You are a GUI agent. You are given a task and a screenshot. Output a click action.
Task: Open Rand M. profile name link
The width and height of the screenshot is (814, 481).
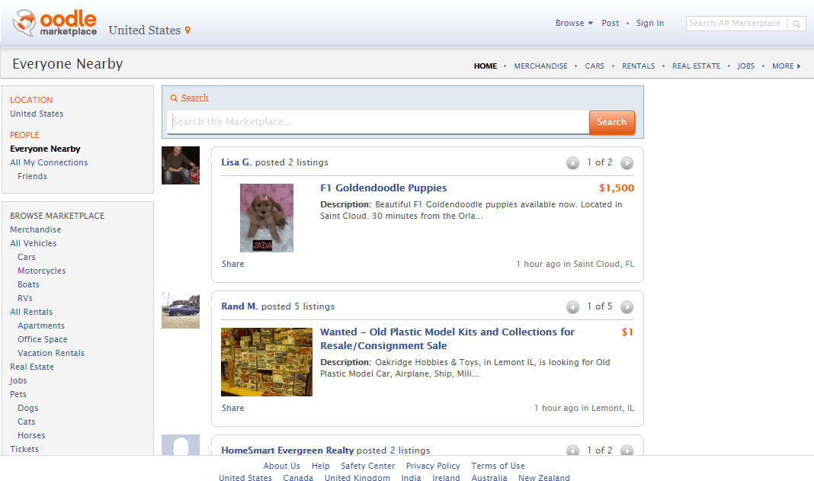[239, 306]
